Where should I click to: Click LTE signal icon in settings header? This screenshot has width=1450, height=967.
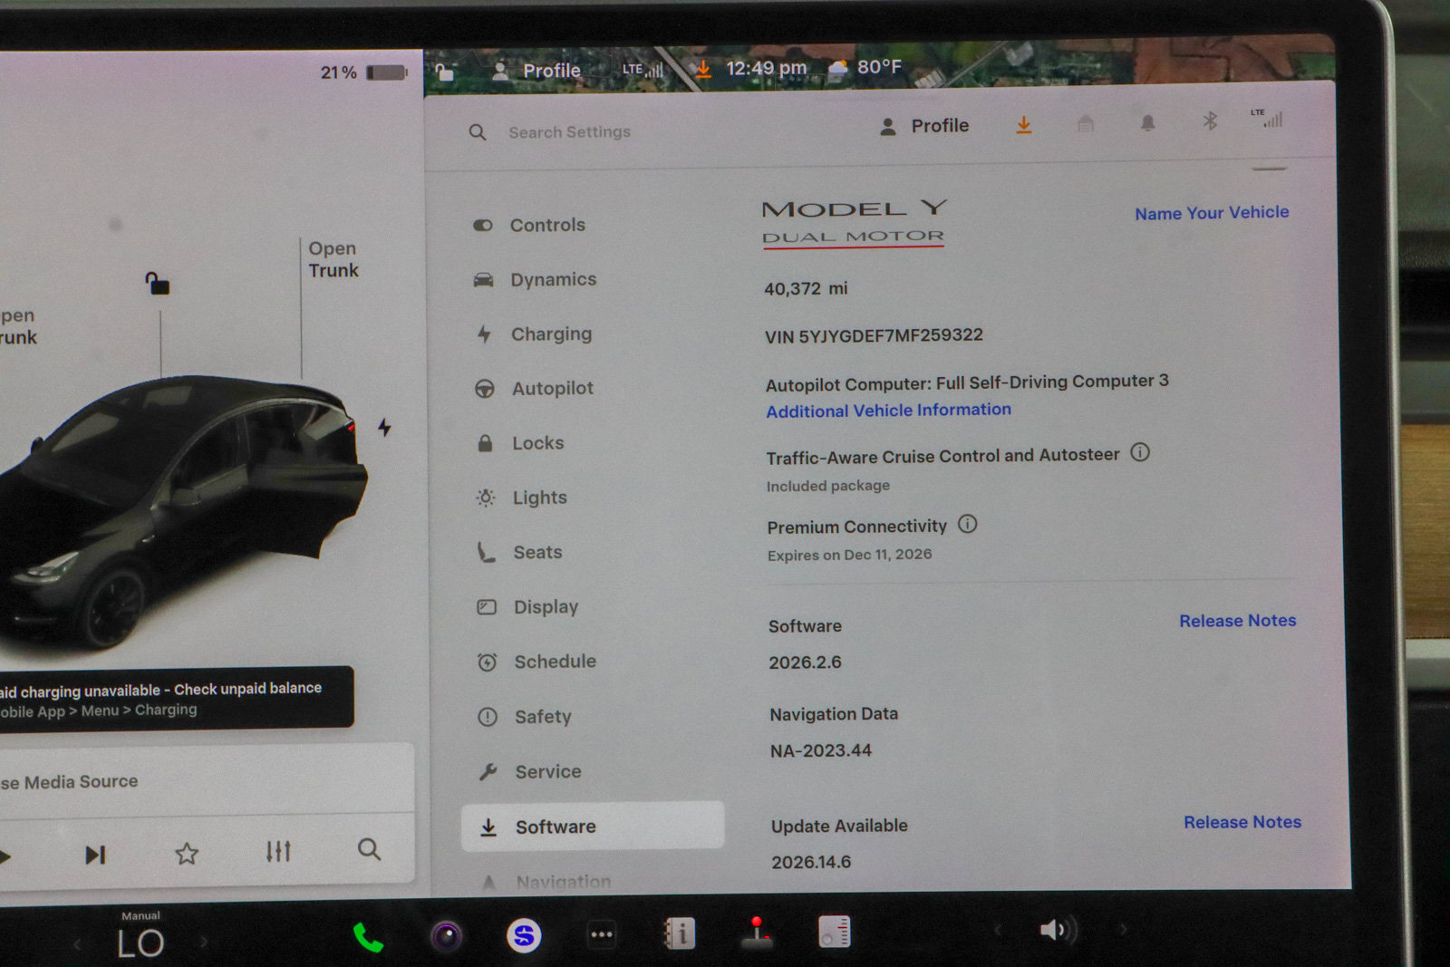pos(1267,118)
